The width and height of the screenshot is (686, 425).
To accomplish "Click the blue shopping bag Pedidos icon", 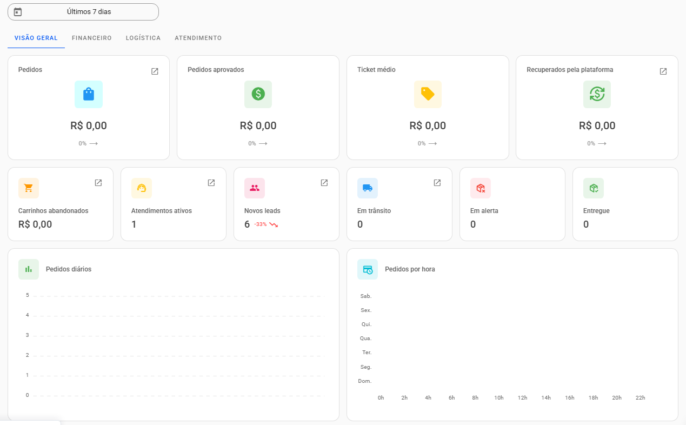I will [89, 94].
